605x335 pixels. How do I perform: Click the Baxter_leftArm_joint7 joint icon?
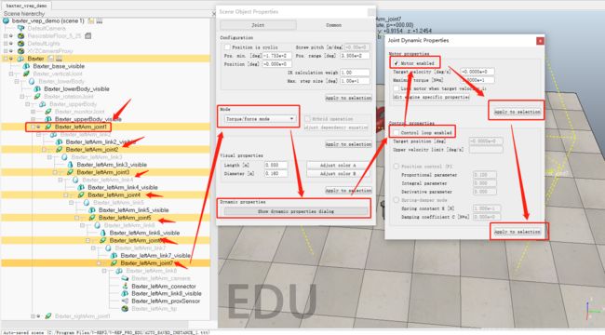(x=114, y=263)
